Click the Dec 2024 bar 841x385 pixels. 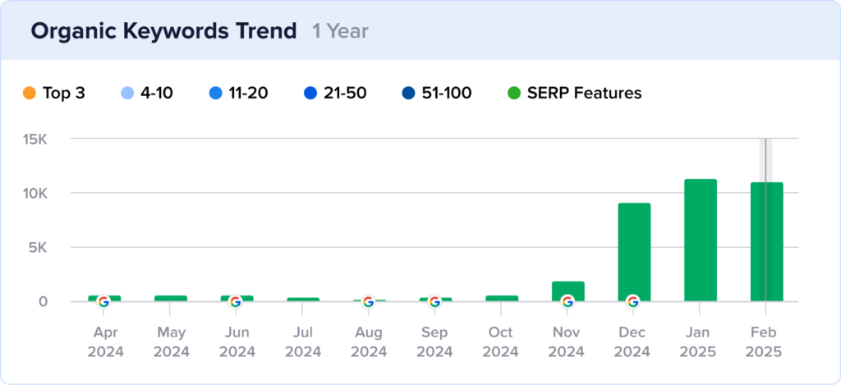click(x=634, y=252)
